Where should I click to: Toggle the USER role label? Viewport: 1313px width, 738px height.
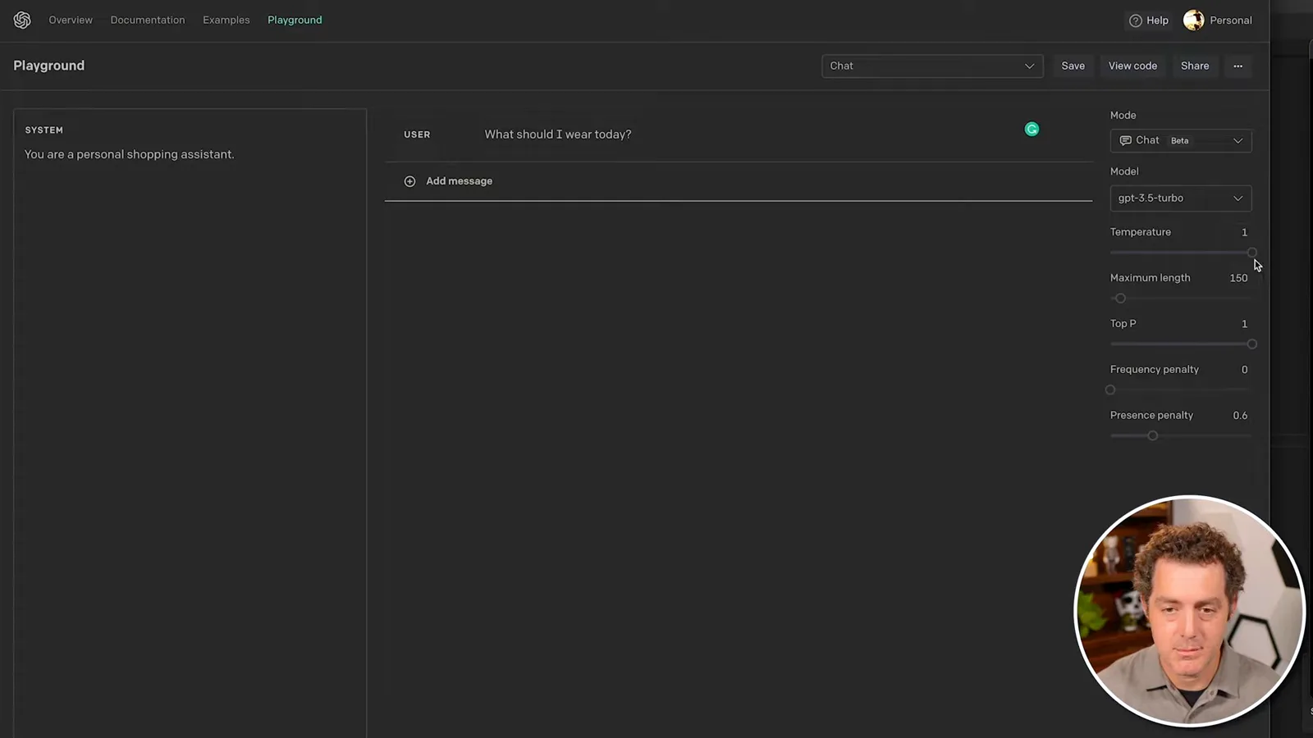417,134
